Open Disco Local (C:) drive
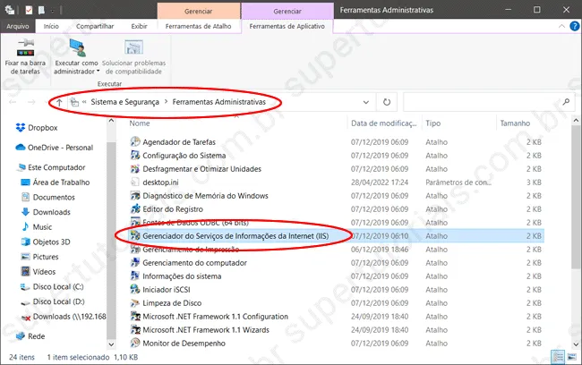Screen dimensions: 582x365 pyautogui.click(x=52, y=286)
